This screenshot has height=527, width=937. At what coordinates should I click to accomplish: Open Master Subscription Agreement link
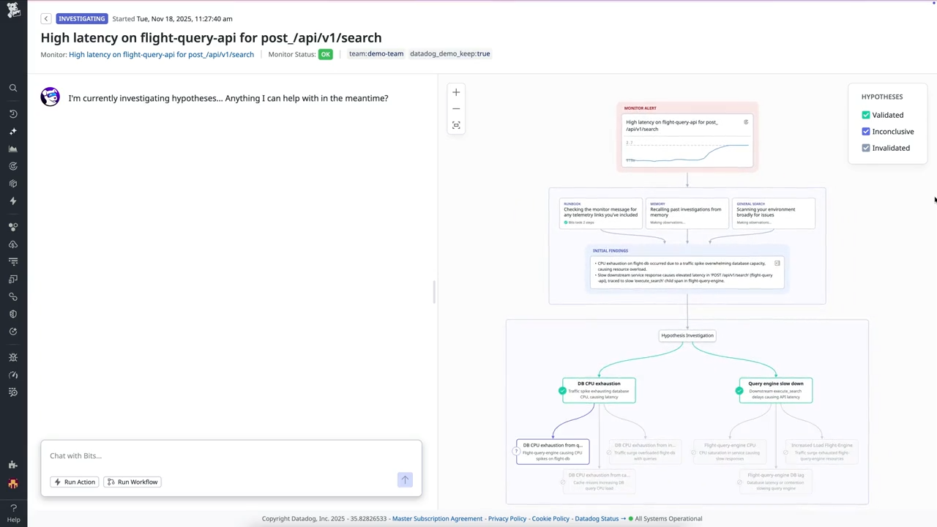coord(437,518)
